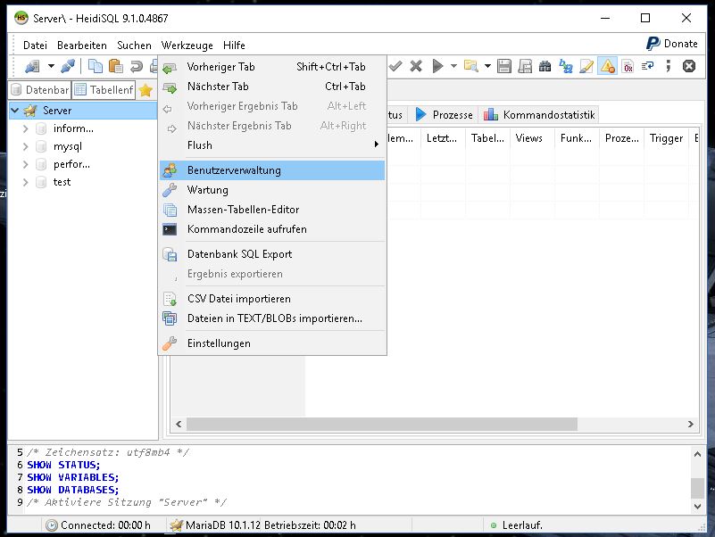Sort by the Tabel... column header
The width and height of the screenshot is (715, 537).
[x=487, y=138]
